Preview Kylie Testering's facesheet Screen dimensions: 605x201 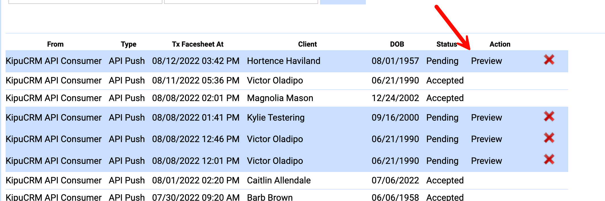486,118
